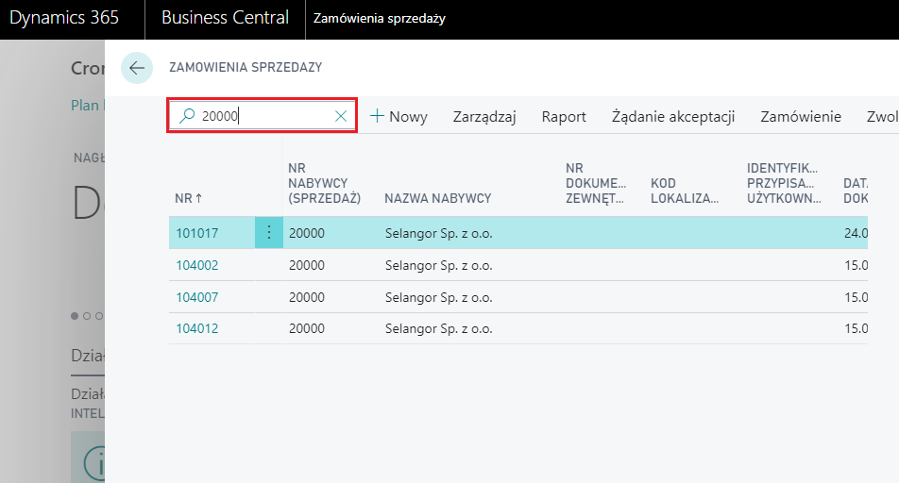The height and width of the screenshot is (483, 899).
Task: Click buyer number 20000 in row 104002
Action: tap(307, 265)
